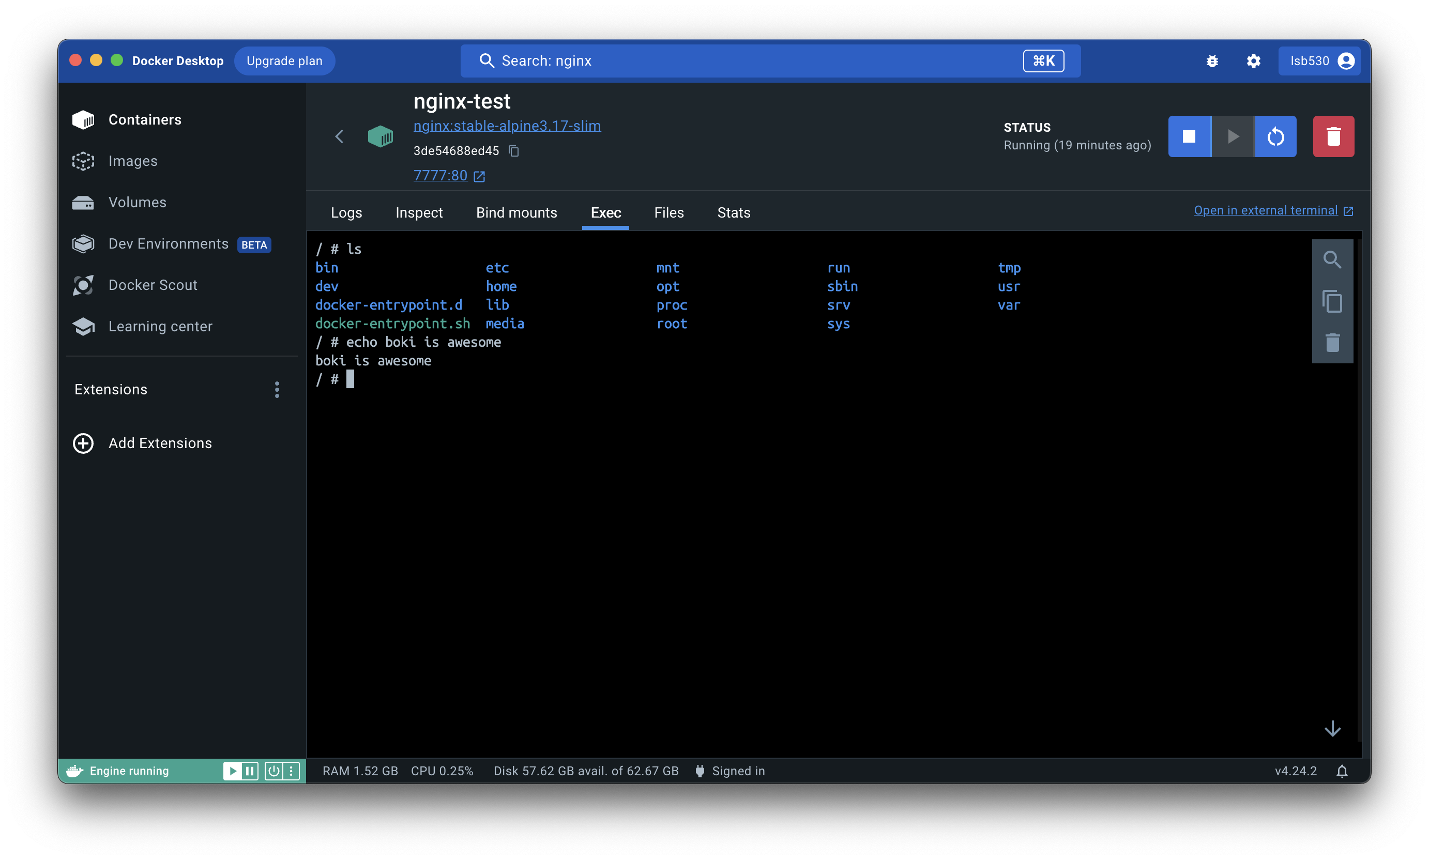1429x860 pixels.
Task: Open the Extensions three-dot menu
Action: point(277,390)
